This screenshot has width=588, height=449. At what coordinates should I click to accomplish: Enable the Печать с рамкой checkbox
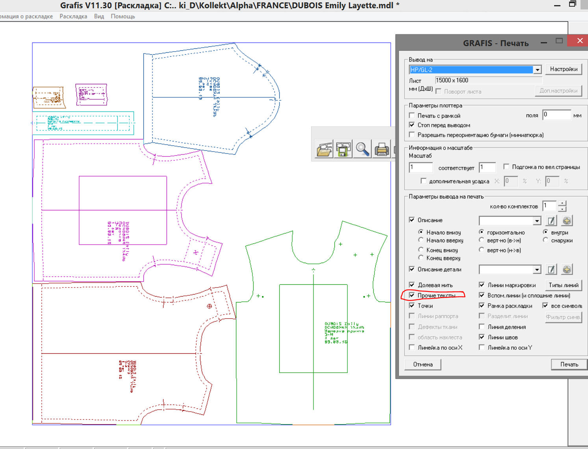(412, 115)
